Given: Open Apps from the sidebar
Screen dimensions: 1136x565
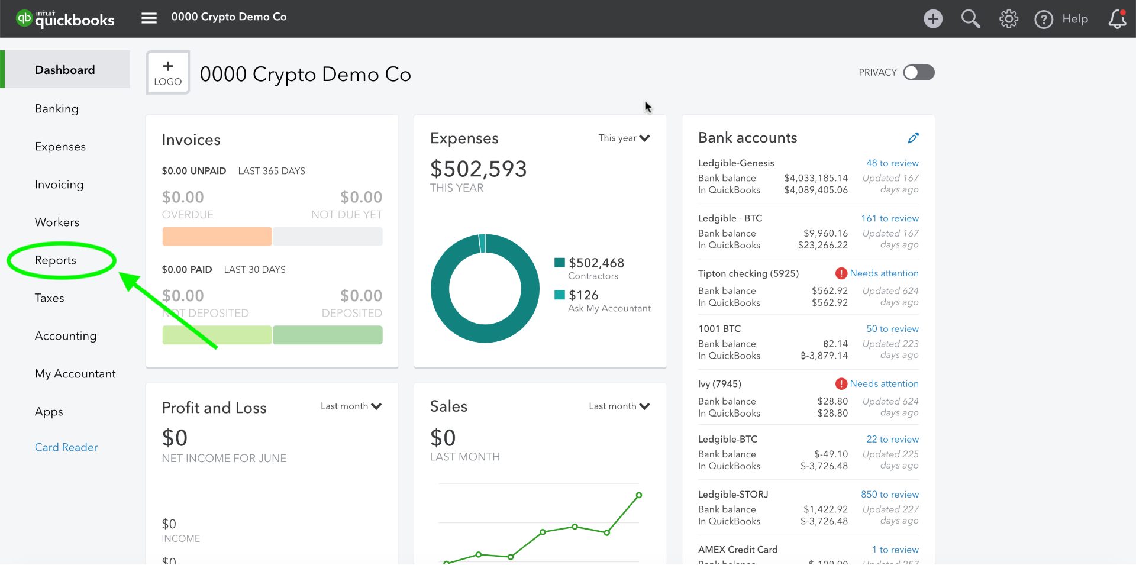Looking at the screenshot, I should [49, 412].
